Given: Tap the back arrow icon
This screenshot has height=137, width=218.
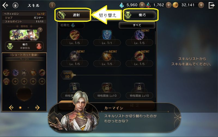Looking at the screenshot, I should [x=5, y=5].
